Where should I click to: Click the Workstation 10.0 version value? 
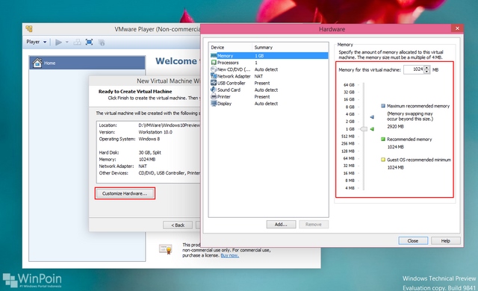[155, 132]
